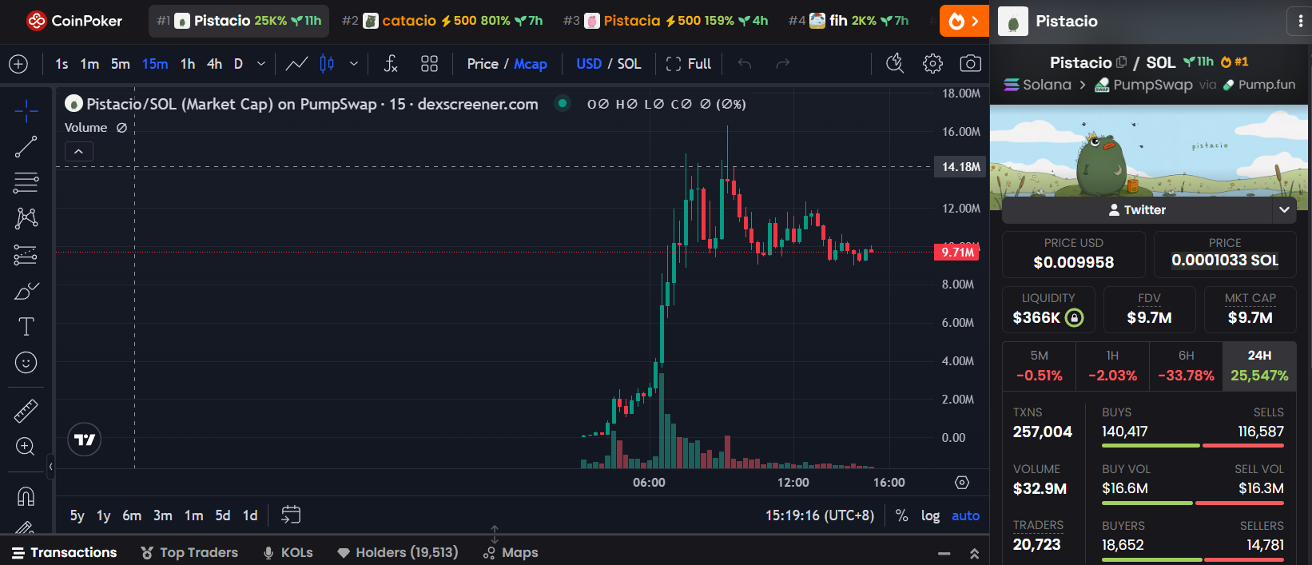Select the 24H stats tab

[x=1259, y=365]
